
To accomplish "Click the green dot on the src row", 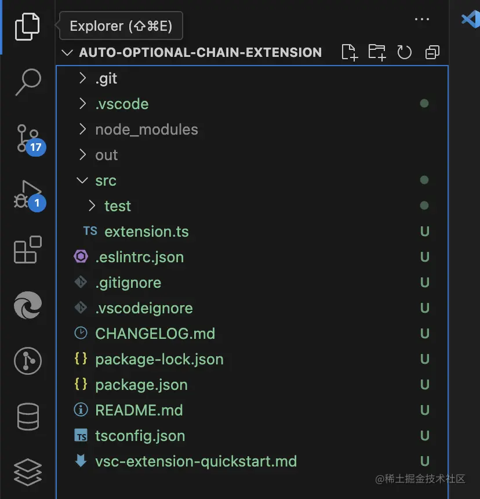I will pyautogui.click(x=424, y=180).
